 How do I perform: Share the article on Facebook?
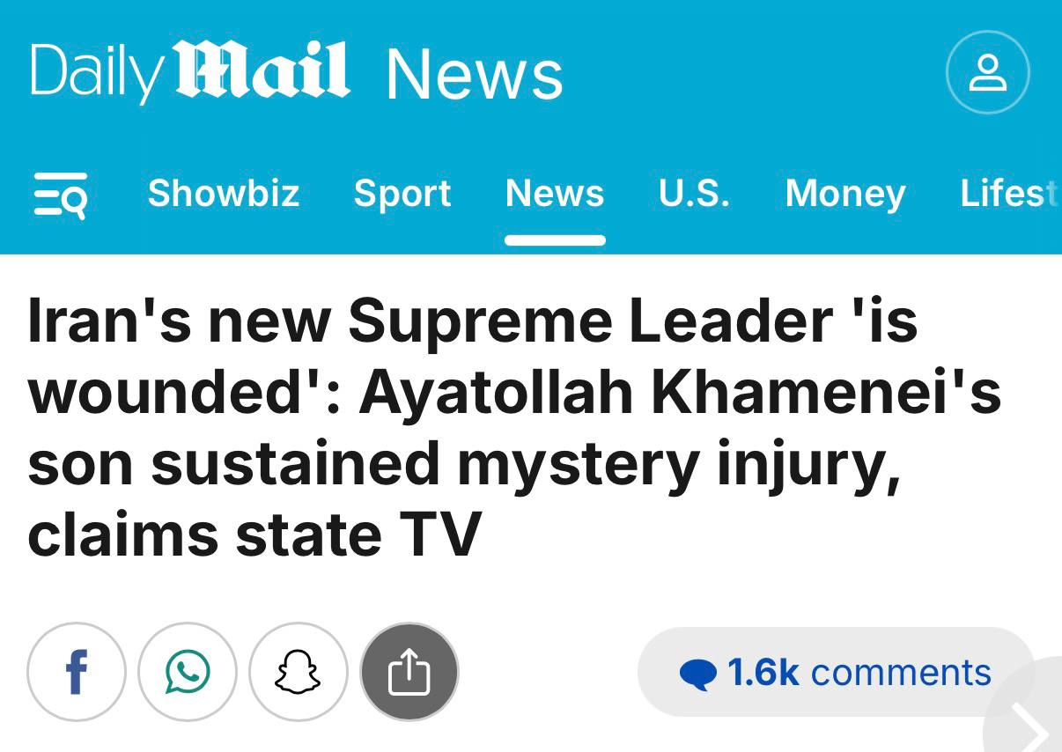[77, 673]
